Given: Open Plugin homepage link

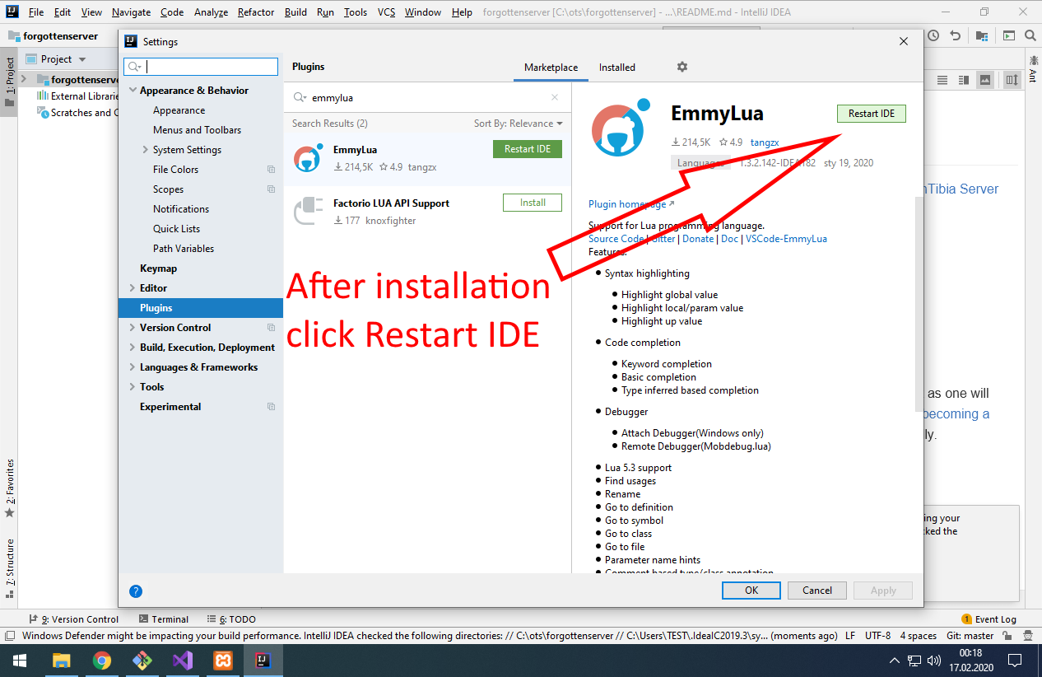Looking at the screenshot, I should 631,204.
